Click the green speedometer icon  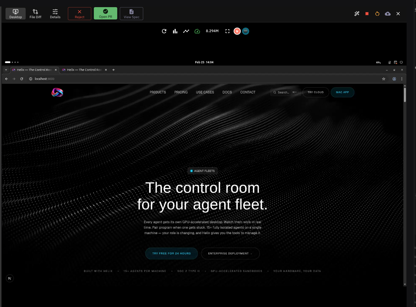click(x=197, y=31)
